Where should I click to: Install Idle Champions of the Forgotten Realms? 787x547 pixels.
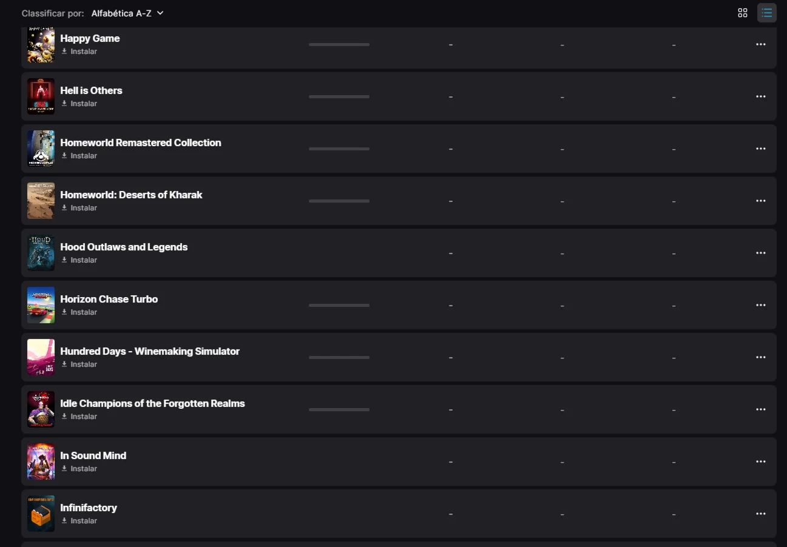79,417
